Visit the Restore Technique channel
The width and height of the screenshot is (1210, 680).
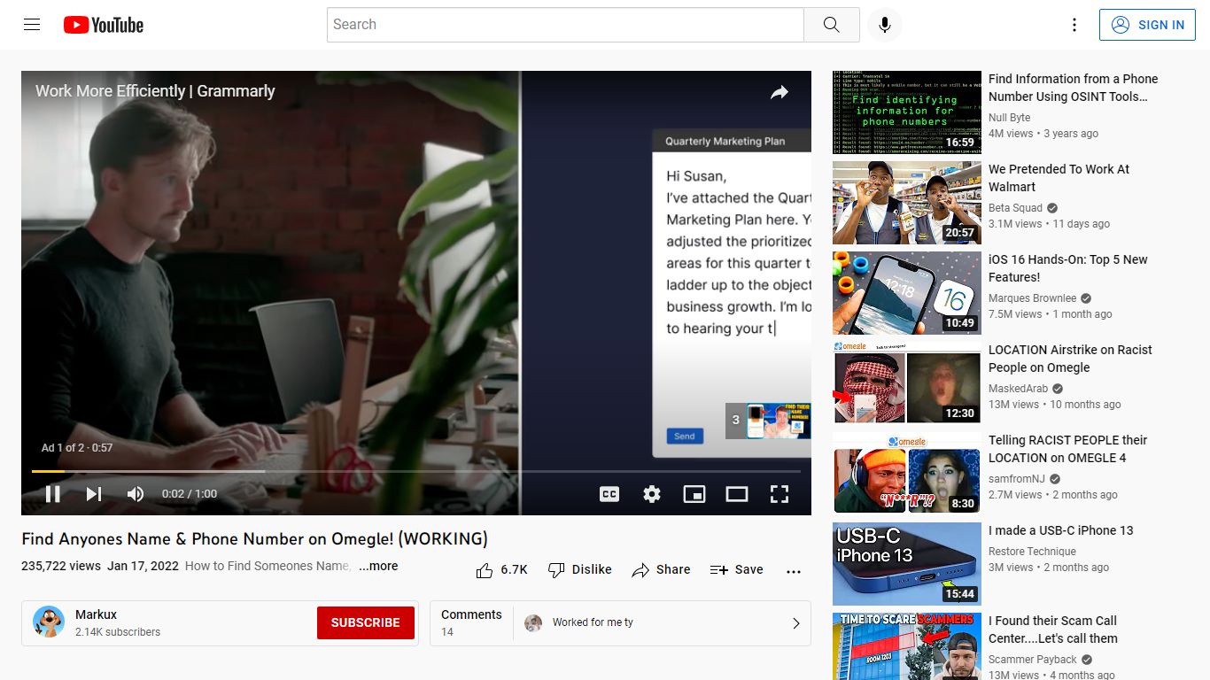click(x=1032, y=552)
